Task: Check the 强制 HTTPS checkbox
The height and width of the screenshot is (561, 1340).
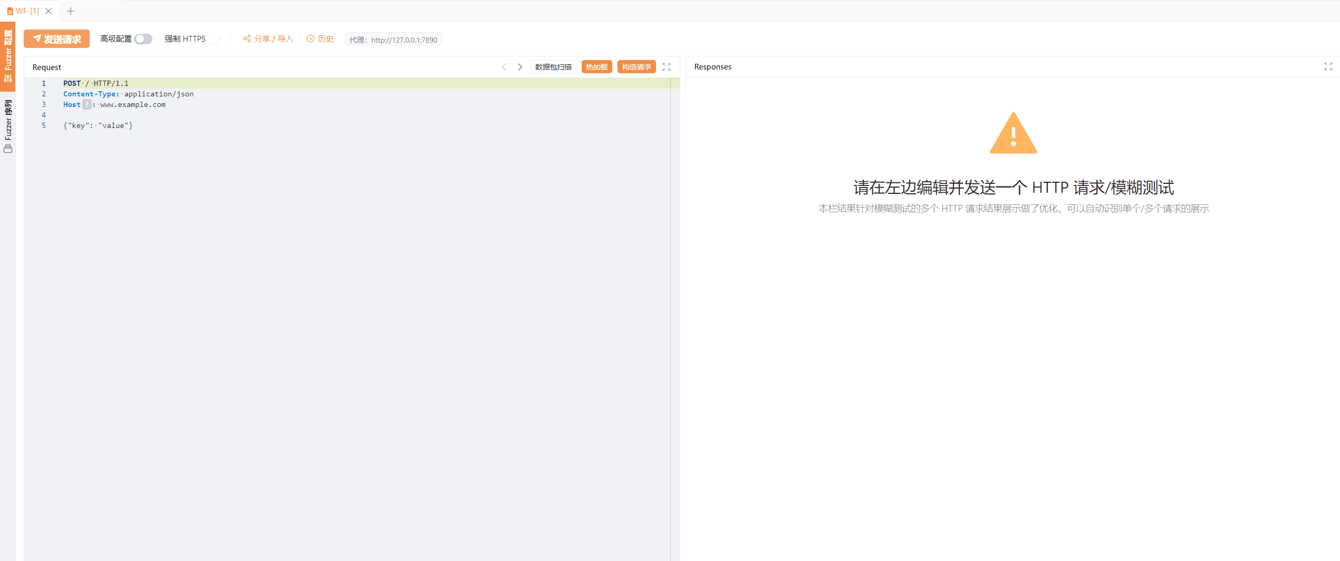Action: click(x=215, y=39)
